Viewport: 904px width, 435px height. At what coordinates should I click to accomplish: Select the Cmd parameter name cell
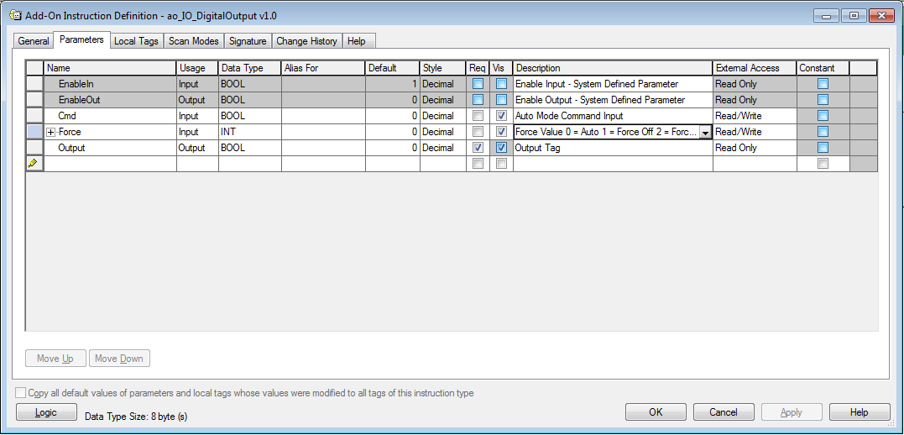(x=110, y=116)
